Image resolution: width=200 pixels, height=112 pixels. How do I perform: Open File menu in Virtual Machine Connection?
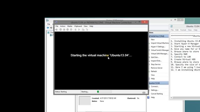point(57,26)
